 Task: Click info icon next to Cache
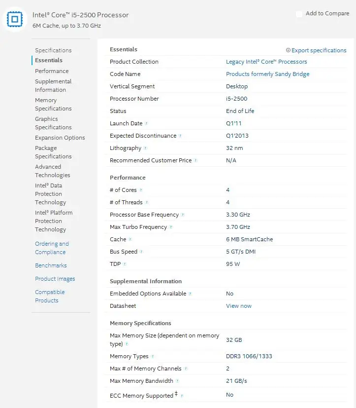pyautogui.click(x=130, y=239)
